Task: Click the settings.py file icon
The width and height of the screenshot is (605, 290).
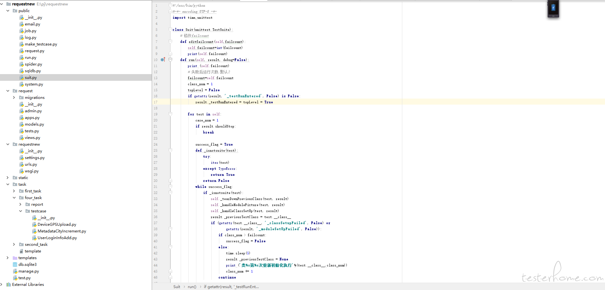Action: [21, 158]
